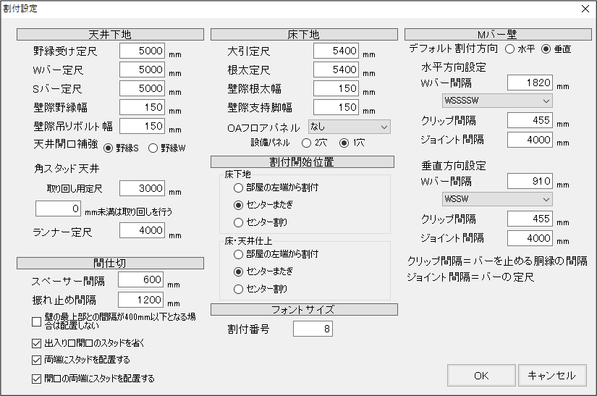The width and height of the screenshot is (597, 396).
Task: Click the スペーサー間隔 input field
Action: tap(142, 280)
